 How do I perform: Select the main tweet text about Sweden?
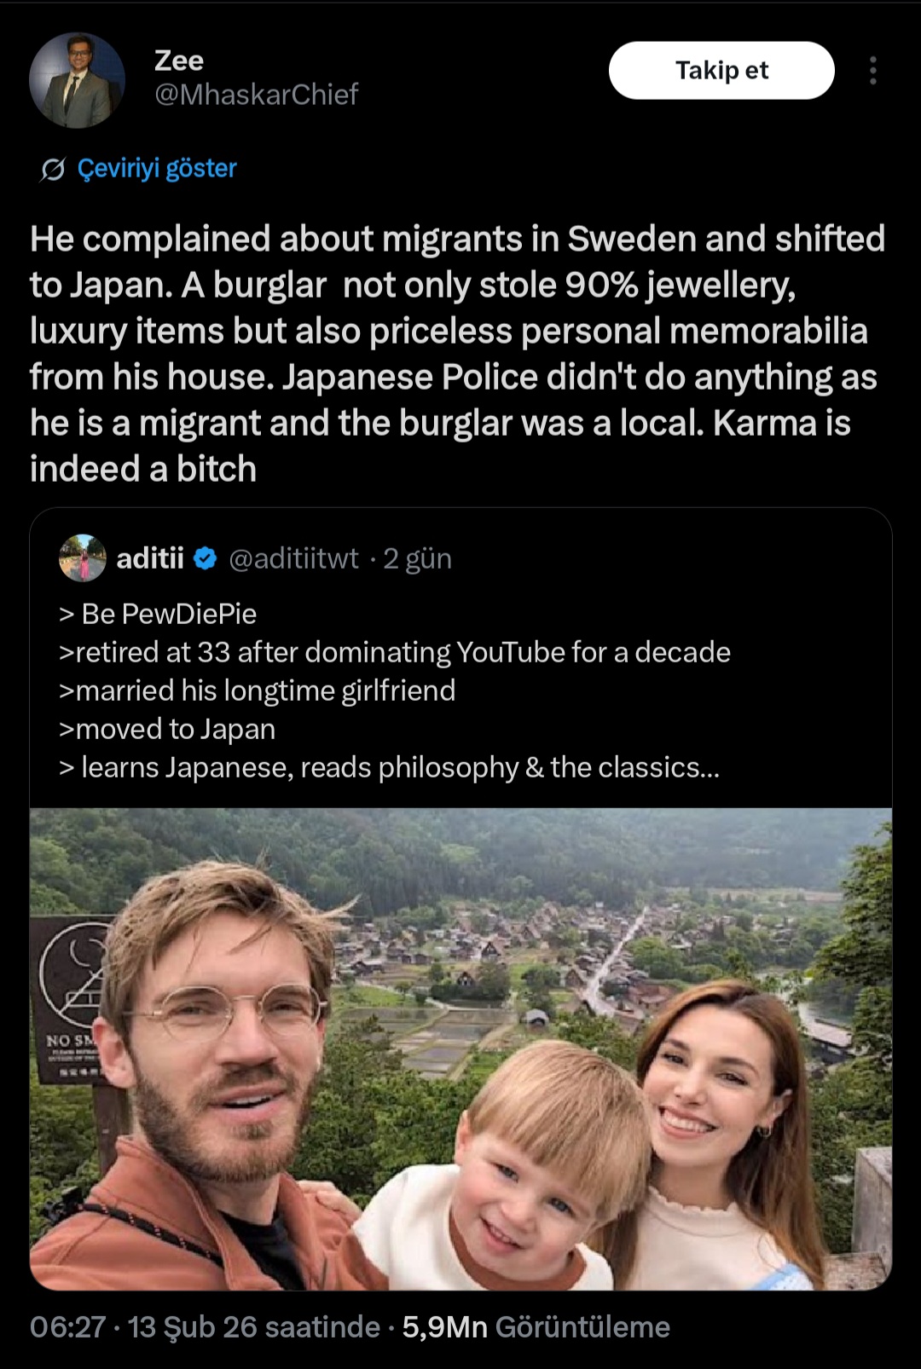tap(457, 354)
